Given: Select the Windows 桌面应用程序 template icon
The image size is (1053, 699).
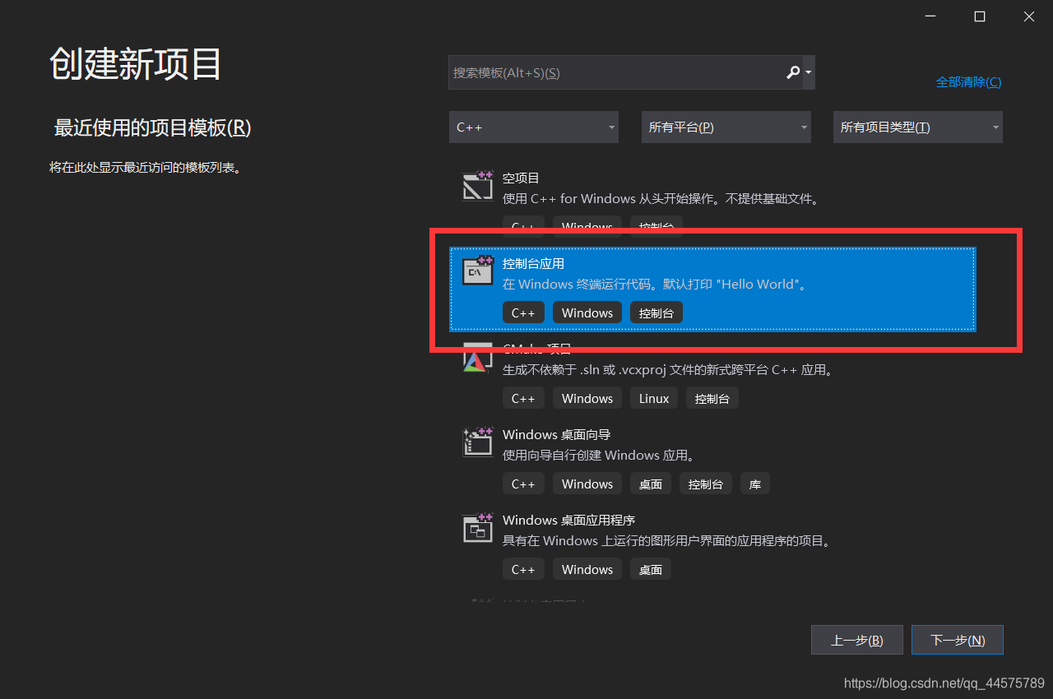Looking at the screenshot, I should coord(477,527).
